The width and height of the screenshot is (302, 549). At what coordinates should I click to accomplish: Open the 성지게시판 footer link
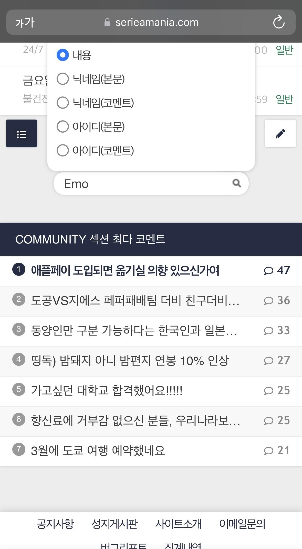point(115,524)
